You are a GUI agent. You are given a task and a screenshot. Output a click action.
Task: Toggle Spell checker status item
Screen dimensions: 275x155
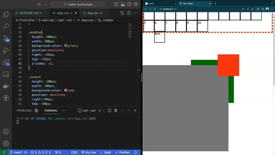pyautogui.click(x=105, y=152)
